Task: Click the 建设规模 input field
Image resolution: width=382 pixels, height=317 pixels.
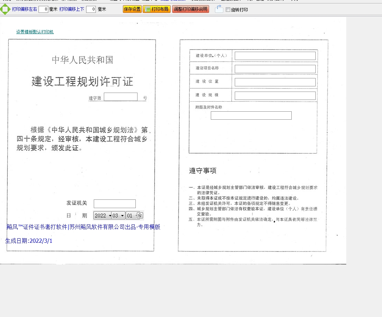Action: tap(275, 96)
